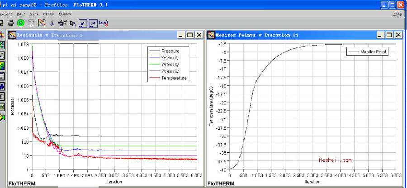This screenshot has height=188, width=407.
Task: Open the View menu
Action: (34, 14)
